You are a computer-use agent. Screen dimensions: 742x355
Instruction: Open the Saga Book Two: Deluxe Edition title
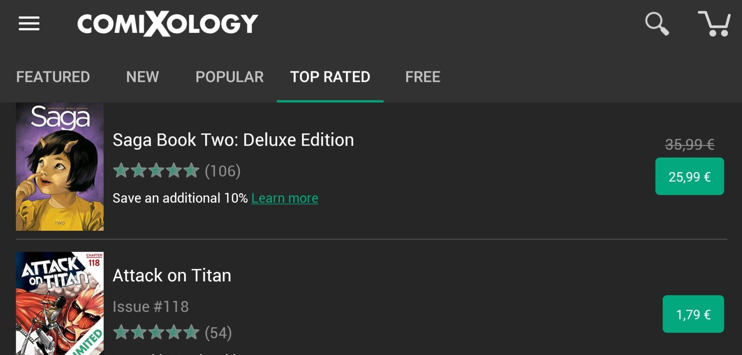click(x=233, y=140)
